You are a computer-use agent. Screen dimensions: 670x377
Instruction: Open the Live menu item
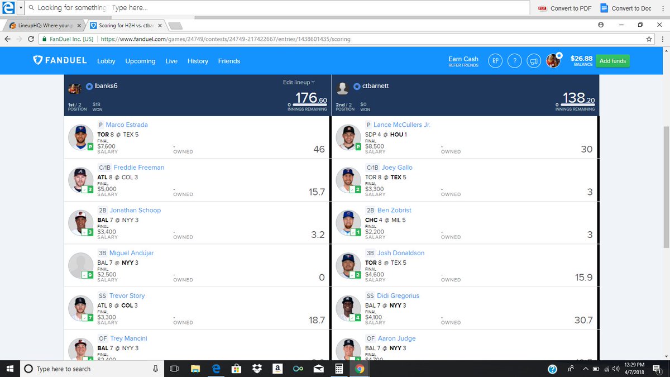pos(171,61)
